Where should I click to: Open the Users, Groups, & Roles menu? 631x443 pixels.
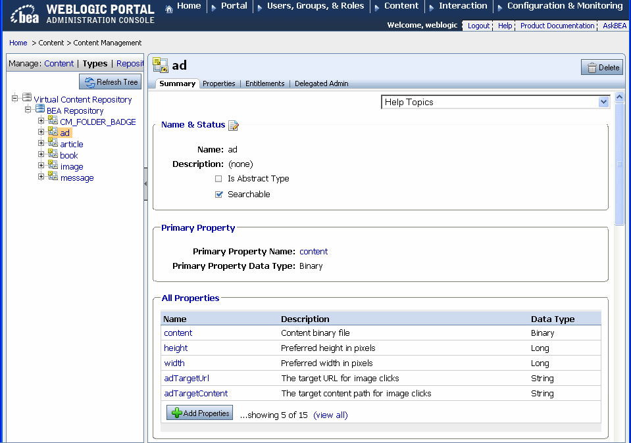[x=316, y=6]
